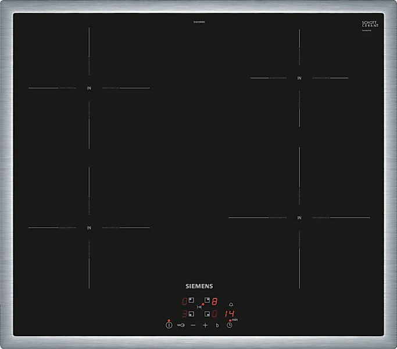Tap the timer display showing 14
Screen dimensions: 397x349
click(x=230, y=314)
